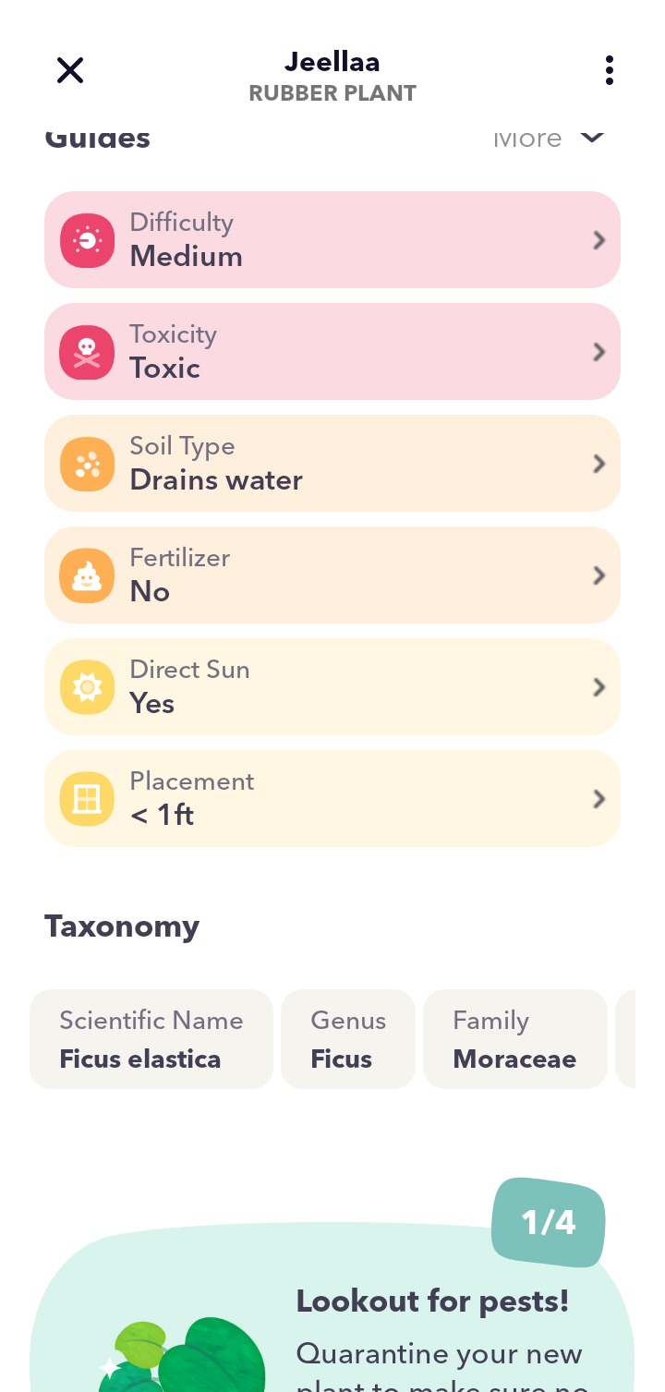Select the Genus Ficus chip
The width and height of the screenshot is (665, 1392).
click(x=348, y=1039)
